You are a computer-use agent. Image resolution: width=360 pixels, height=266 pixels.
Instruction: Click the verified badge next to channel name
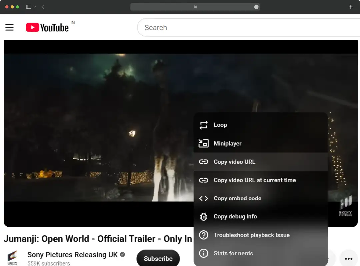point(123,255)
